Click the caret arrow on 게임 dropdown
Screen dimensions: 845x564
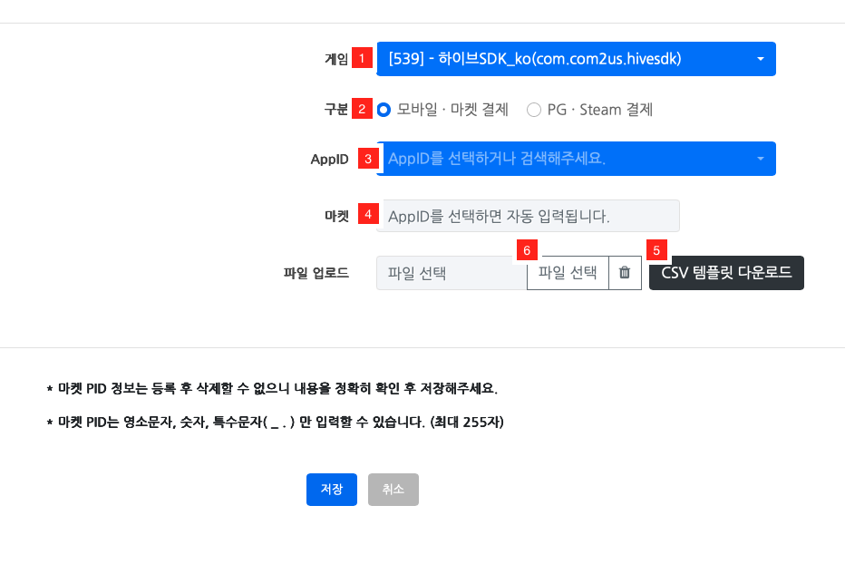point(760,59)
